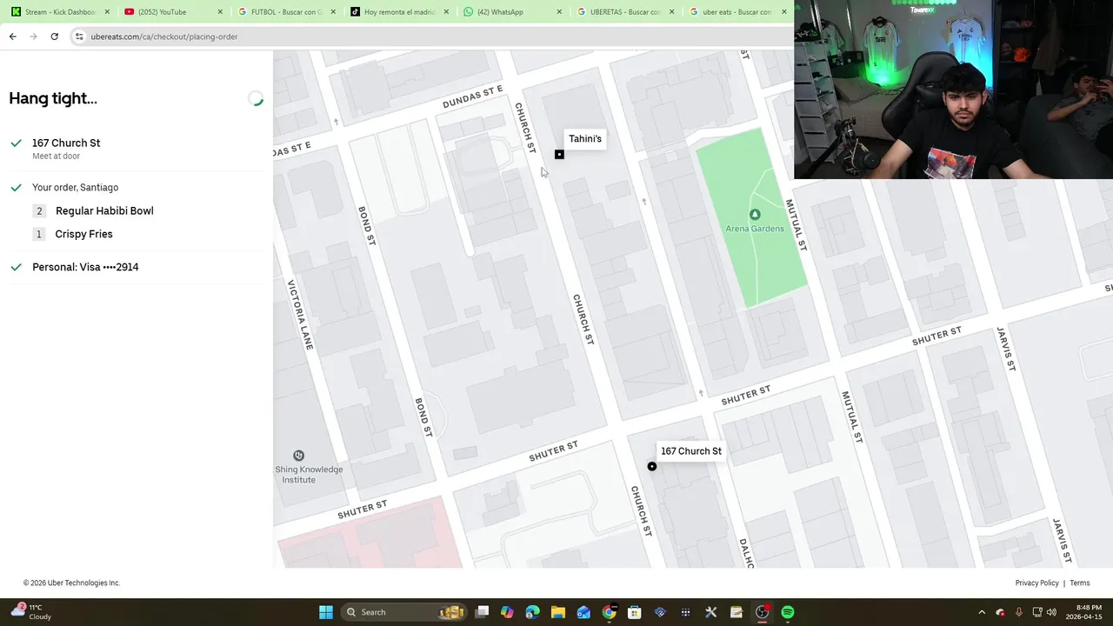Switch to OBS Studio in taskbar

(x=762, y=612)
